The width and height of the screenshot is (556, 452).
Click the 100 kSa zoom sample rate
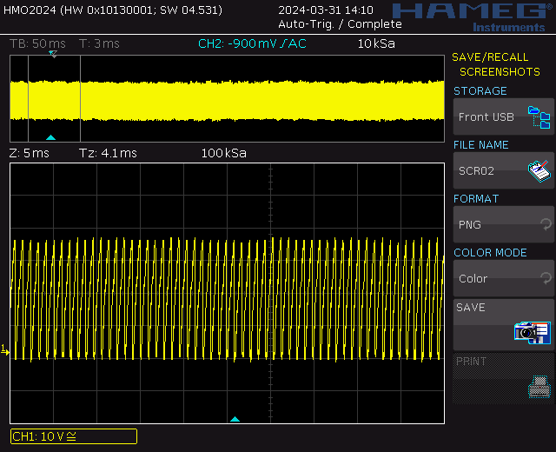224,153
